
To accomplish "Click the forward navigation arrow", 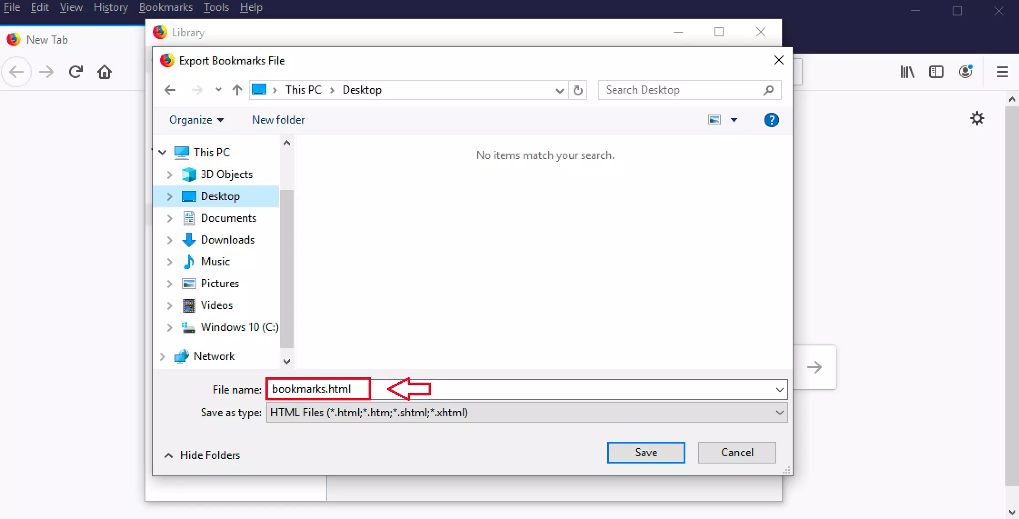I will click(x=196, y=90).
